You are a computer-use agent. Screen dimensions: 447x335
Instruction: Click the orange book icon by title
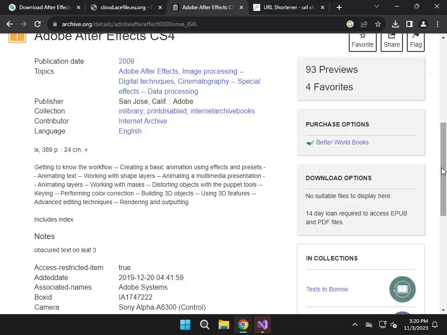pyautogui.click(x=17, y=38)
